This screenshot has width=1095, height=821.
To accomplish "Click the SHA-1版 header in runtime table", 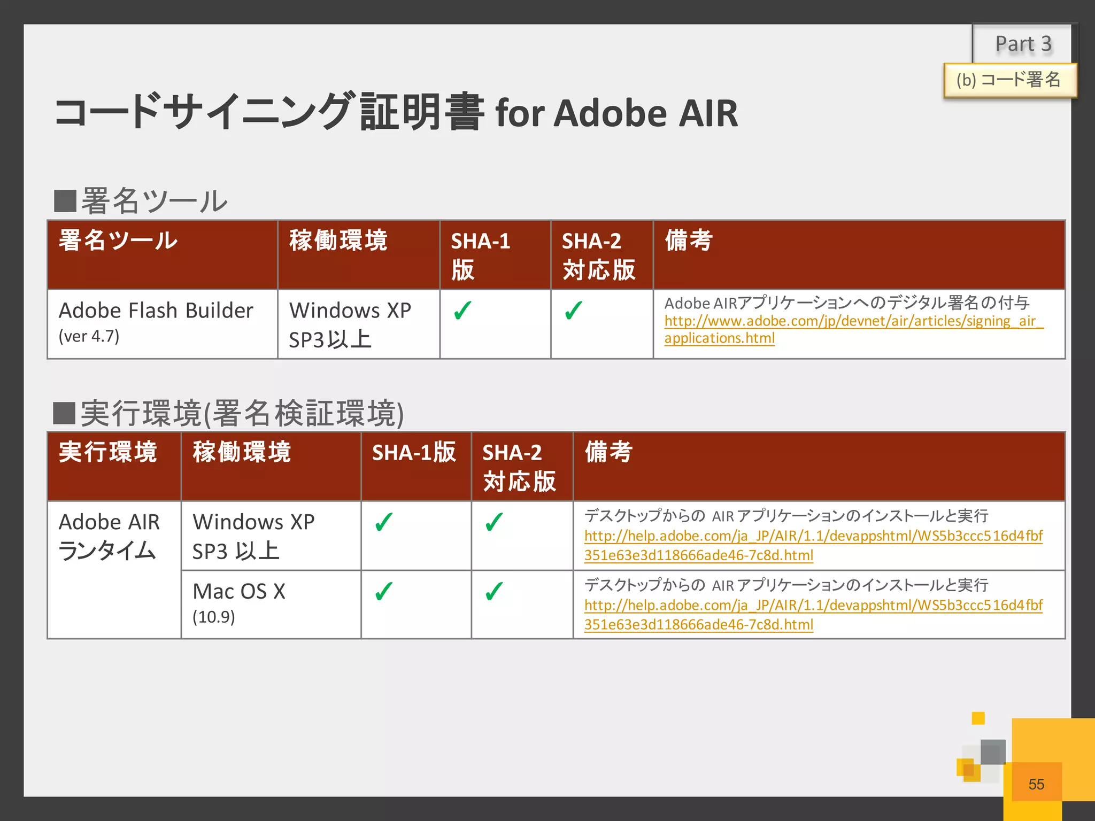I will coord(416,467).
